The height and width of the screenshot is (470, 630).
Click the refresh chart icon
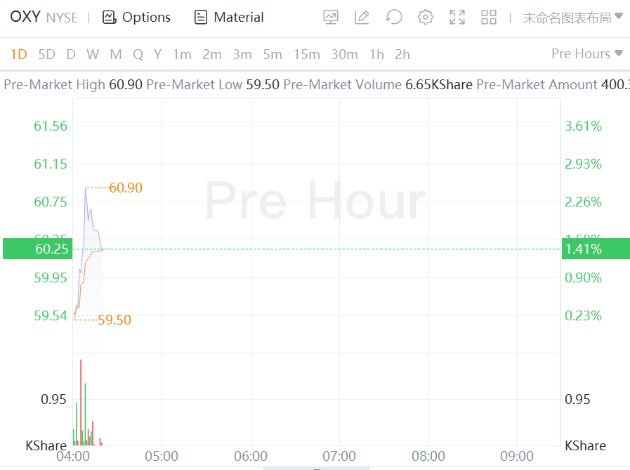(394, 18)
